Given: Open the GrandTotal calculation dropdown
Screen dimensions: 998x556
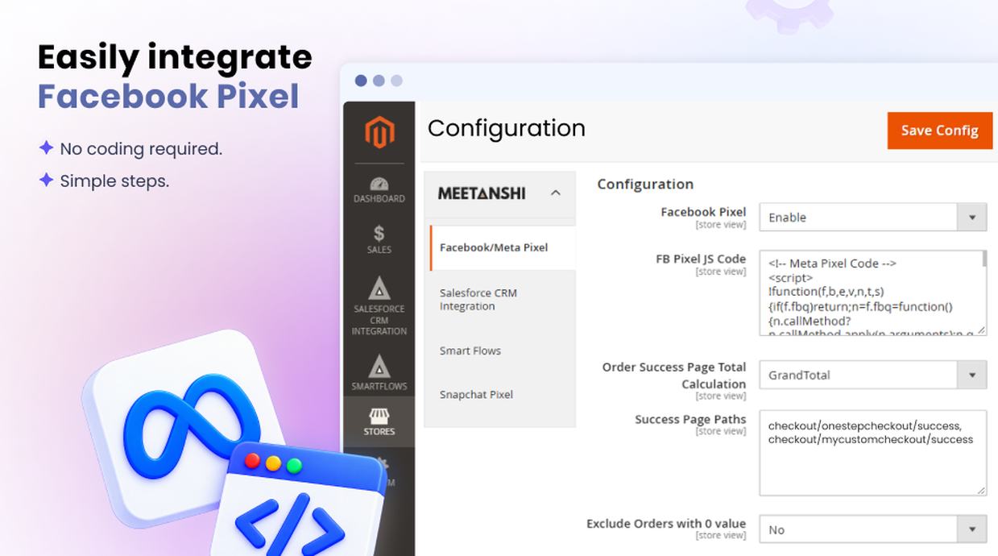Looking at the screenshot, I should pos(873,375).
